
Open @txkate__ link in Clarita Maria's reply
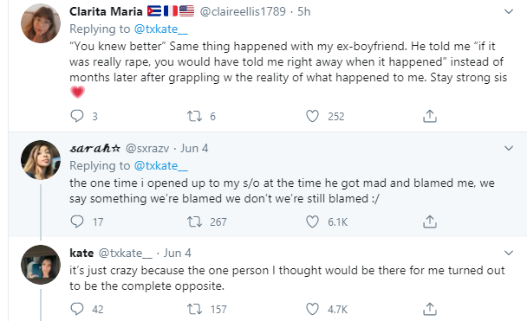tap(160, 29)
